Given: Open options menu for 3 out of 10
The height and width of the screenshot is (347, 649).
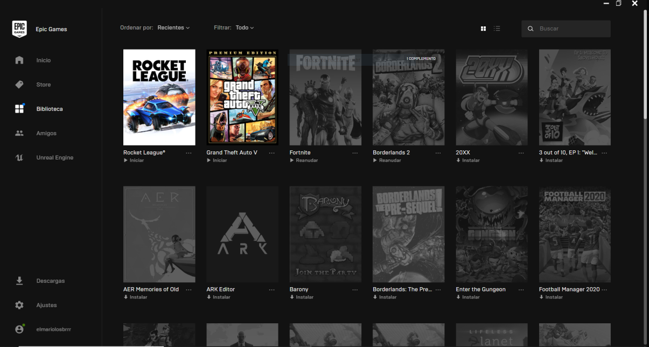Looking at the screenshot, I should (604, 153).
